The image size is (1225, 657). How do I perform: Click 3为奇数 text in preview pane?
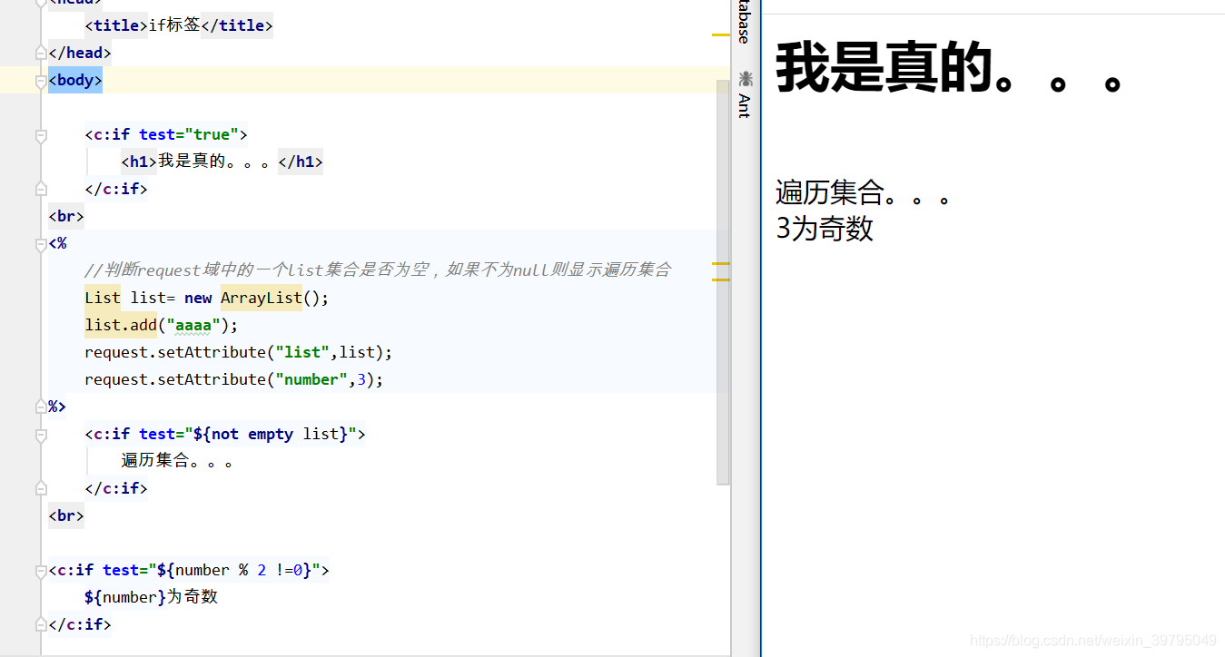coord(825,229)
